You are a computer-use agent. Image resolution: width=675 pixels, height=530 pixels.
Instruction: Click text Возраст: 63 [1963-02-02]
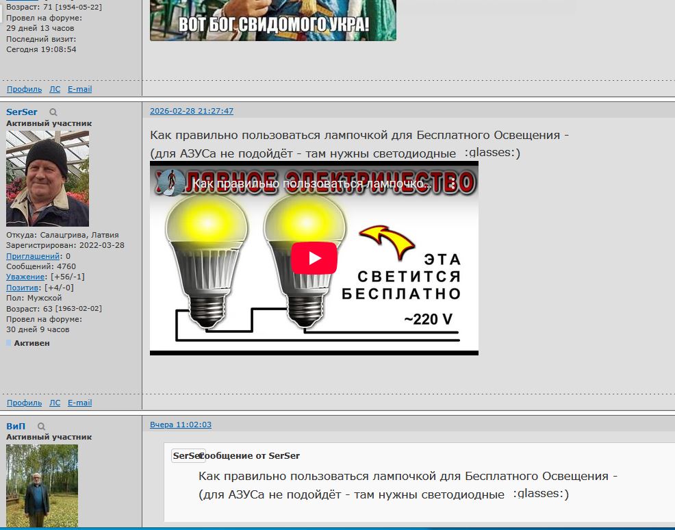tap(54, 308)
